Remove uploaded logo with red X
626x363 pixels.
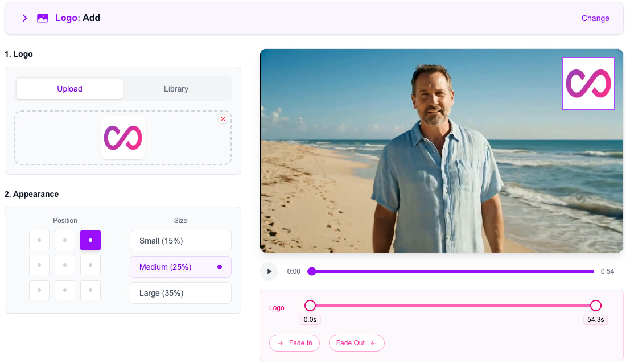(x=223, y=119)
